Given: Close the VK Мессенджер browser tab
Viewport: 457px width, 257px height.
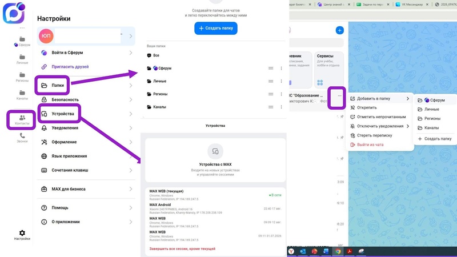Looking at the screenshot, I should point(427,5).
